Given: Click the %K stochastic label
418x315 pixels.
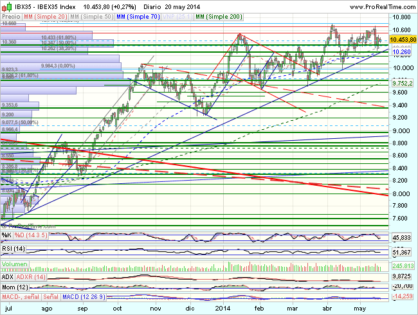Looking at the screenshot, I should coord(8,237).
